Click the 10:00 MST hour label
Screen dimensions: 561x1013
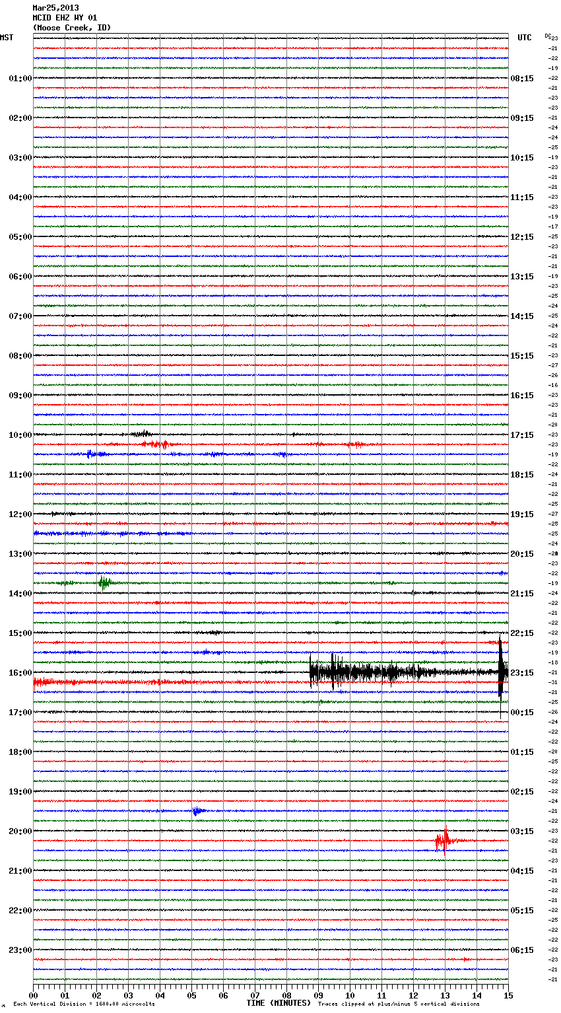pyautogui.click(x=20, y=435)
